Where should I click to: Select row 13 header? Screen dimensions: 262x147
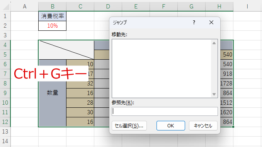click(5, 132)
